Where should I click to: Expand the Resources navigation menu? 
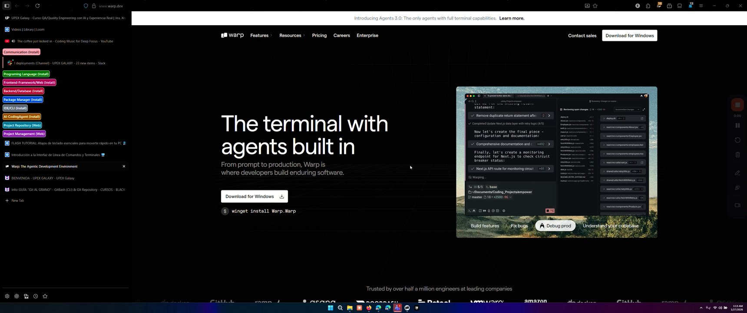click(x=292, y=35)
